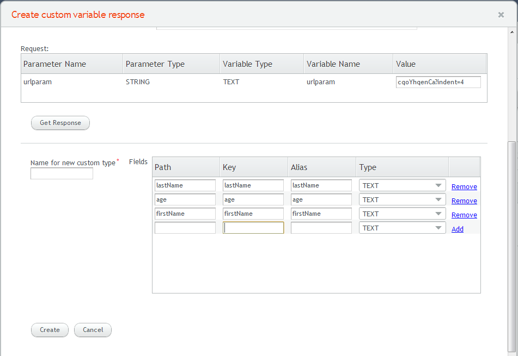The height and width of the screenshot is (356, 518).
Task: Click the urlparam Value input box
Action: 438,82
